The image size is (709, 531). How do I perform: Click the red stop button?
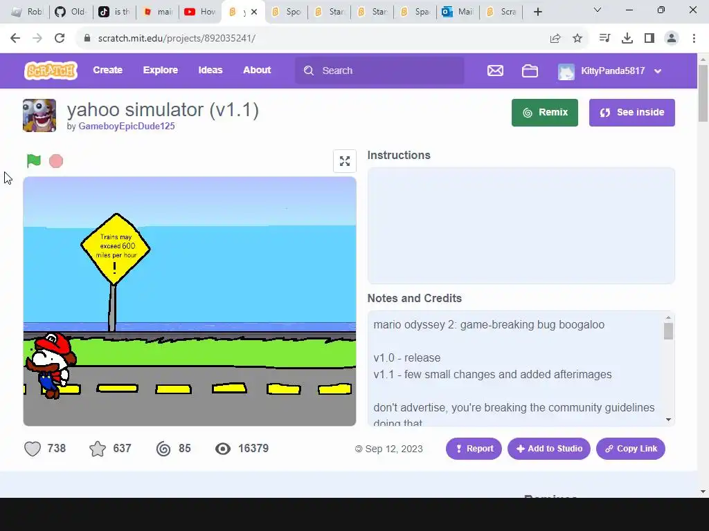point(56,161)
